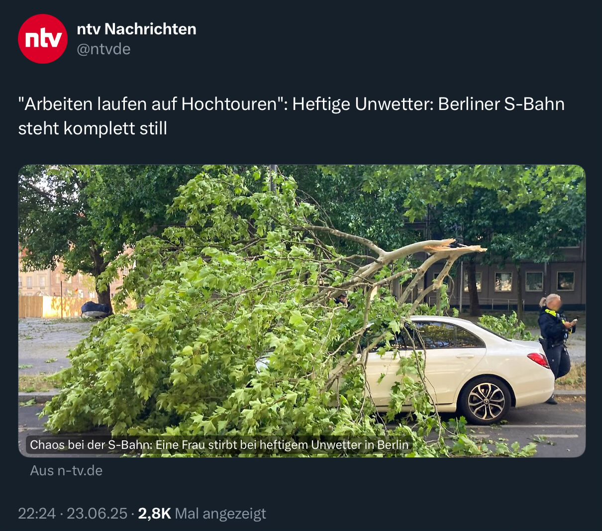Follow the "Aus n-tv.de" source link
The height and width of the screenshot is (531, 602).
(x=66, y=470)
